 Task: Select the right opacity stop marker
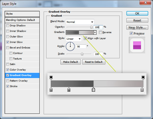(x=143, y=78)
